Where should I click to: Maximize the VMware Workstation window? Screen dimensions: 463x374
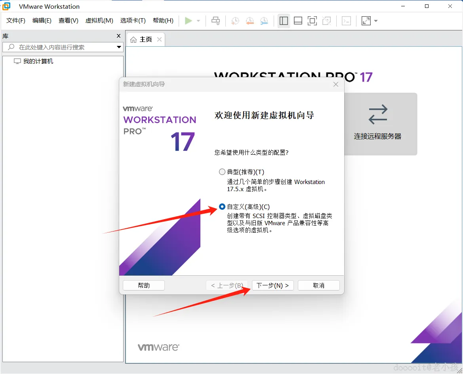[427, 6]
